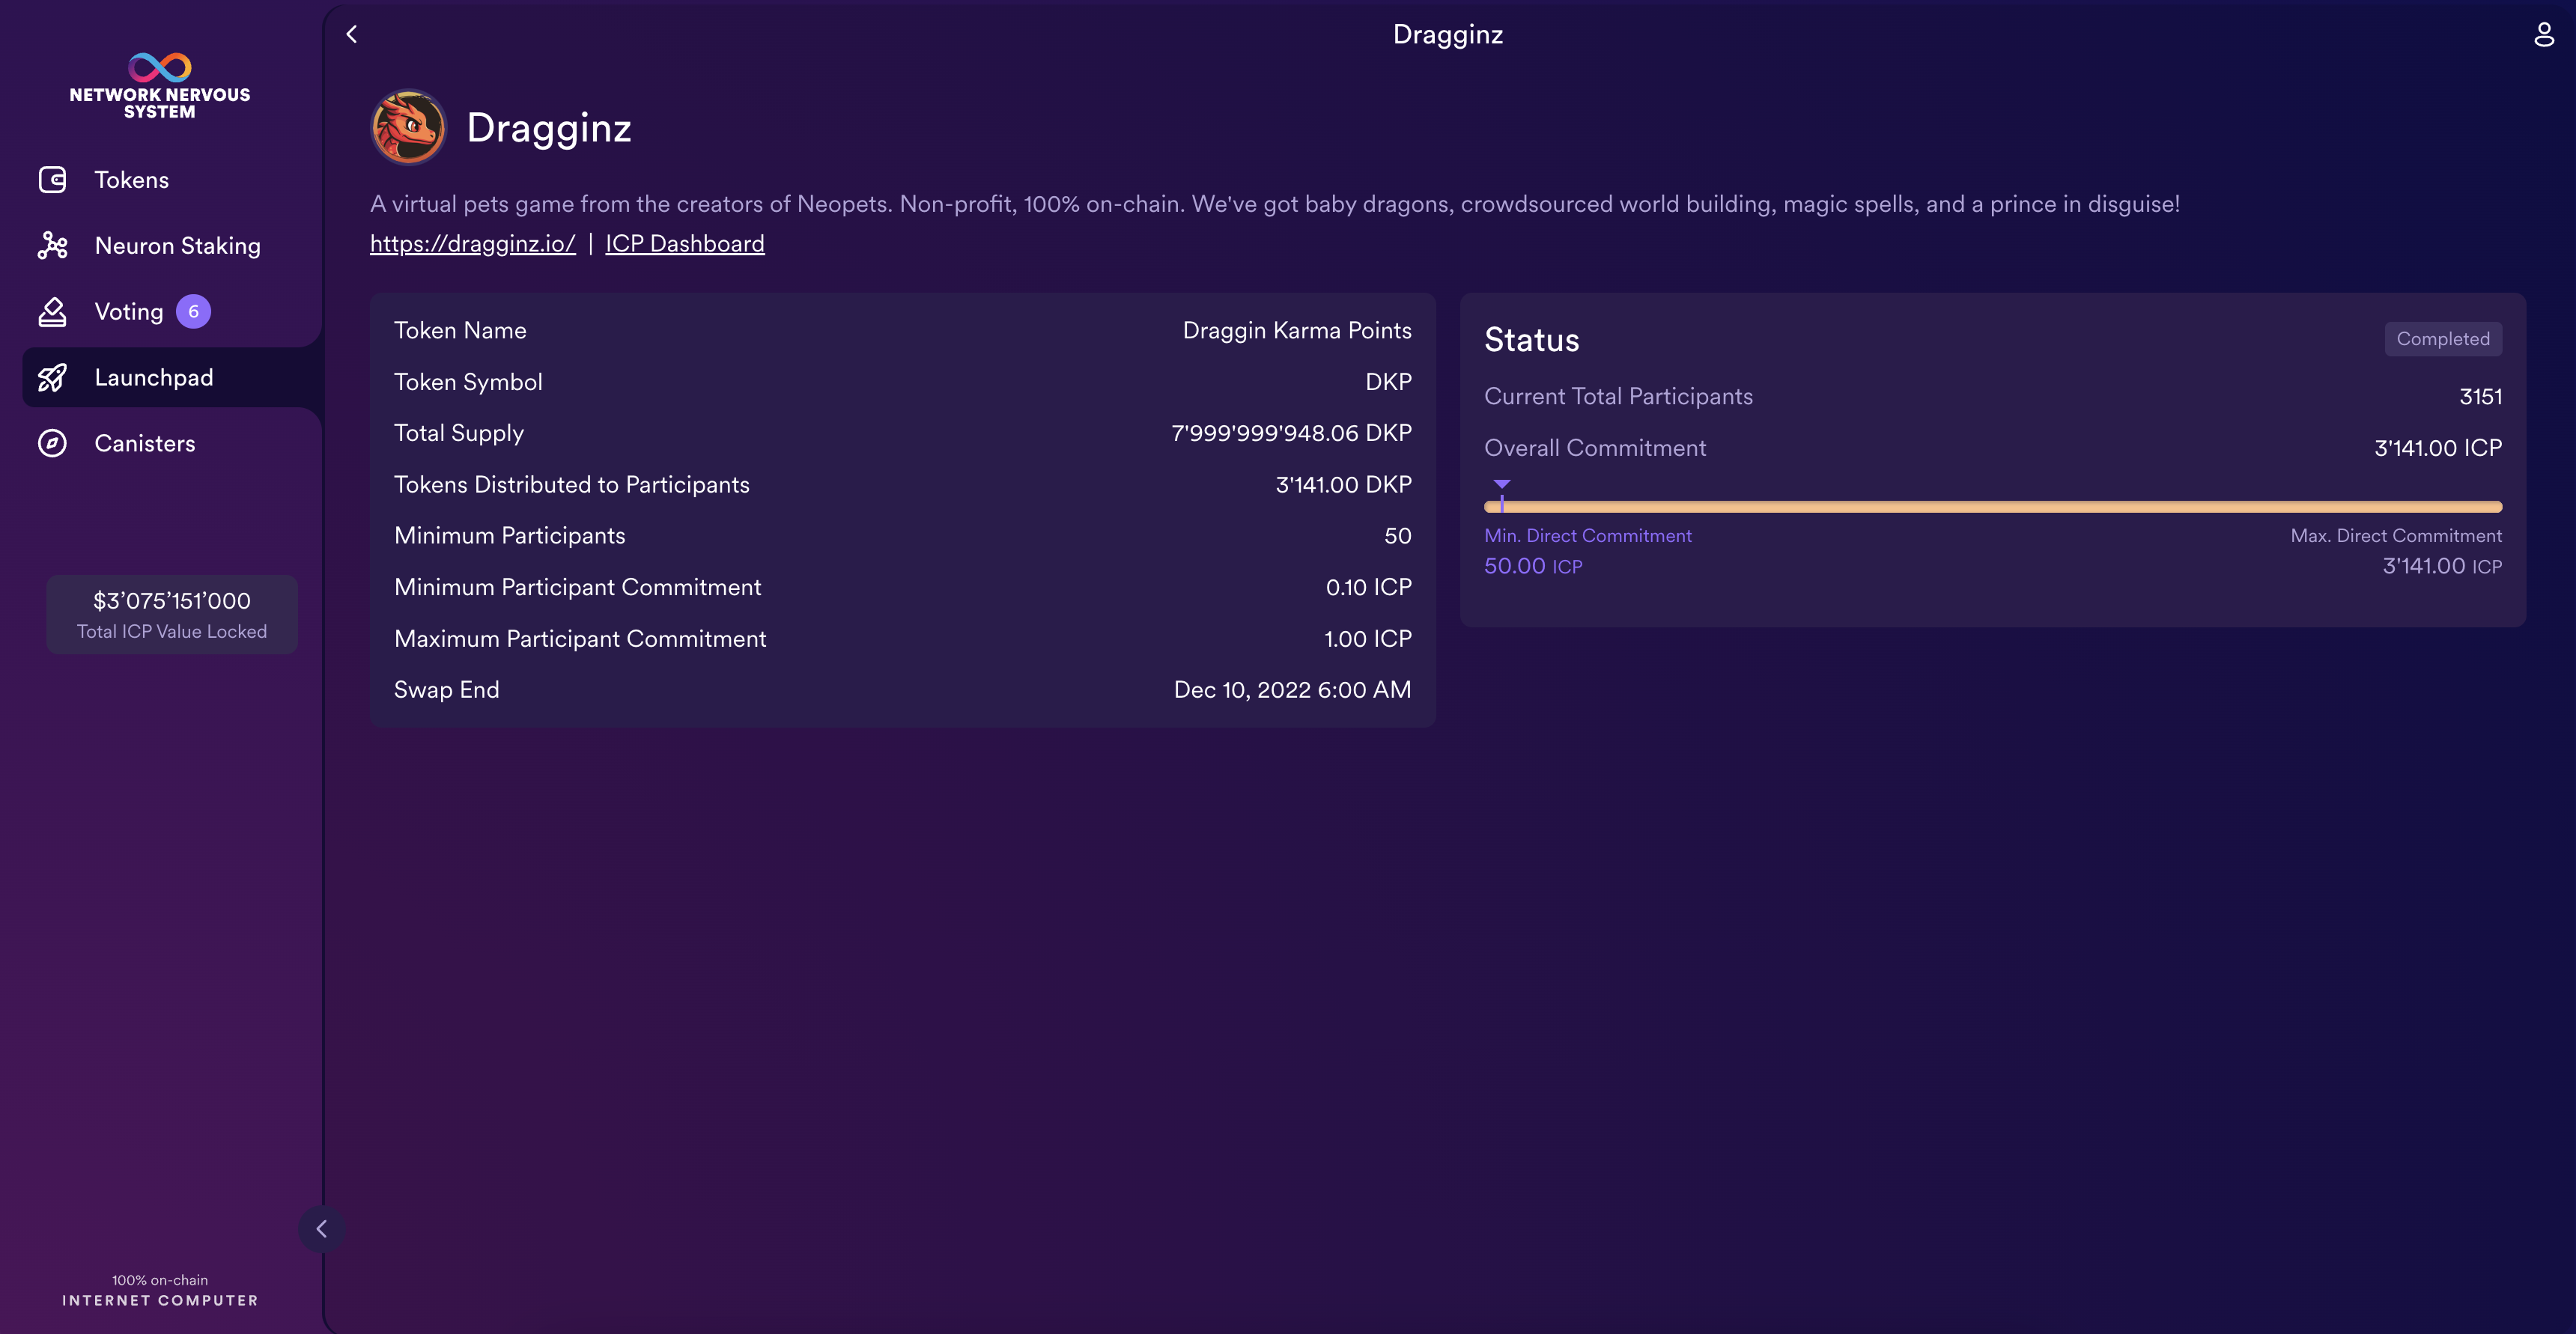Click the Min. Direct Commitment marker
This screenshot has width=2576, height=1334.
[1502, 486]
